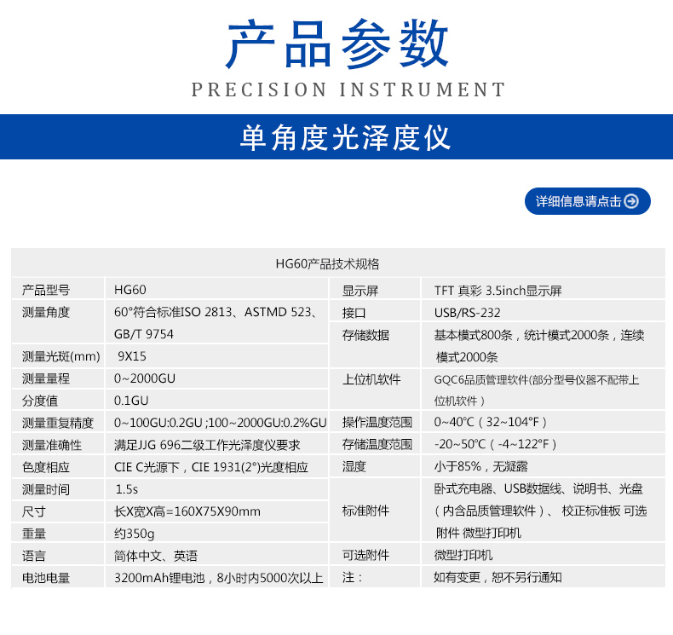Click the PRECISION INSTRUMENT subtitle
The image size is (673, 635).
tap(348, 89)
